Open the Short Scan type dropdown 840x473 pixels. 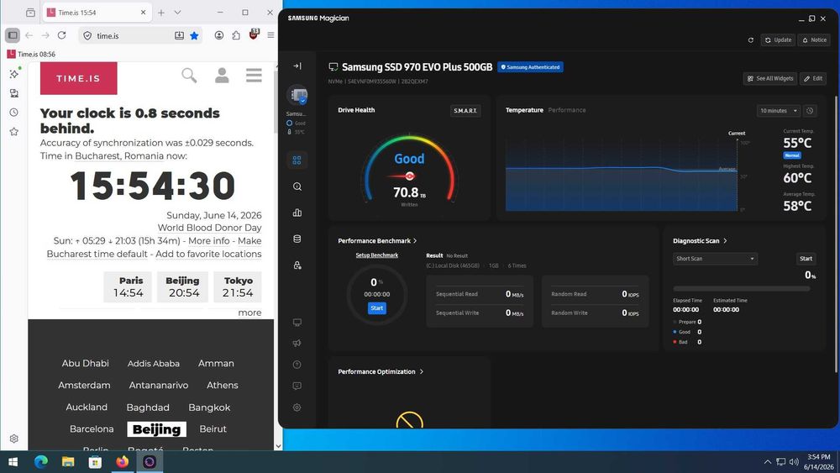[715, 259]
